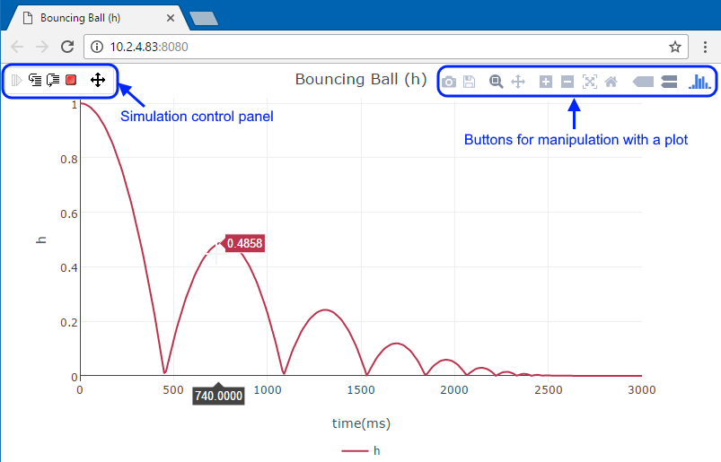Bookmark this page with the star
Image resolution: width=721 pixels, height=462 pixels.
674,47
